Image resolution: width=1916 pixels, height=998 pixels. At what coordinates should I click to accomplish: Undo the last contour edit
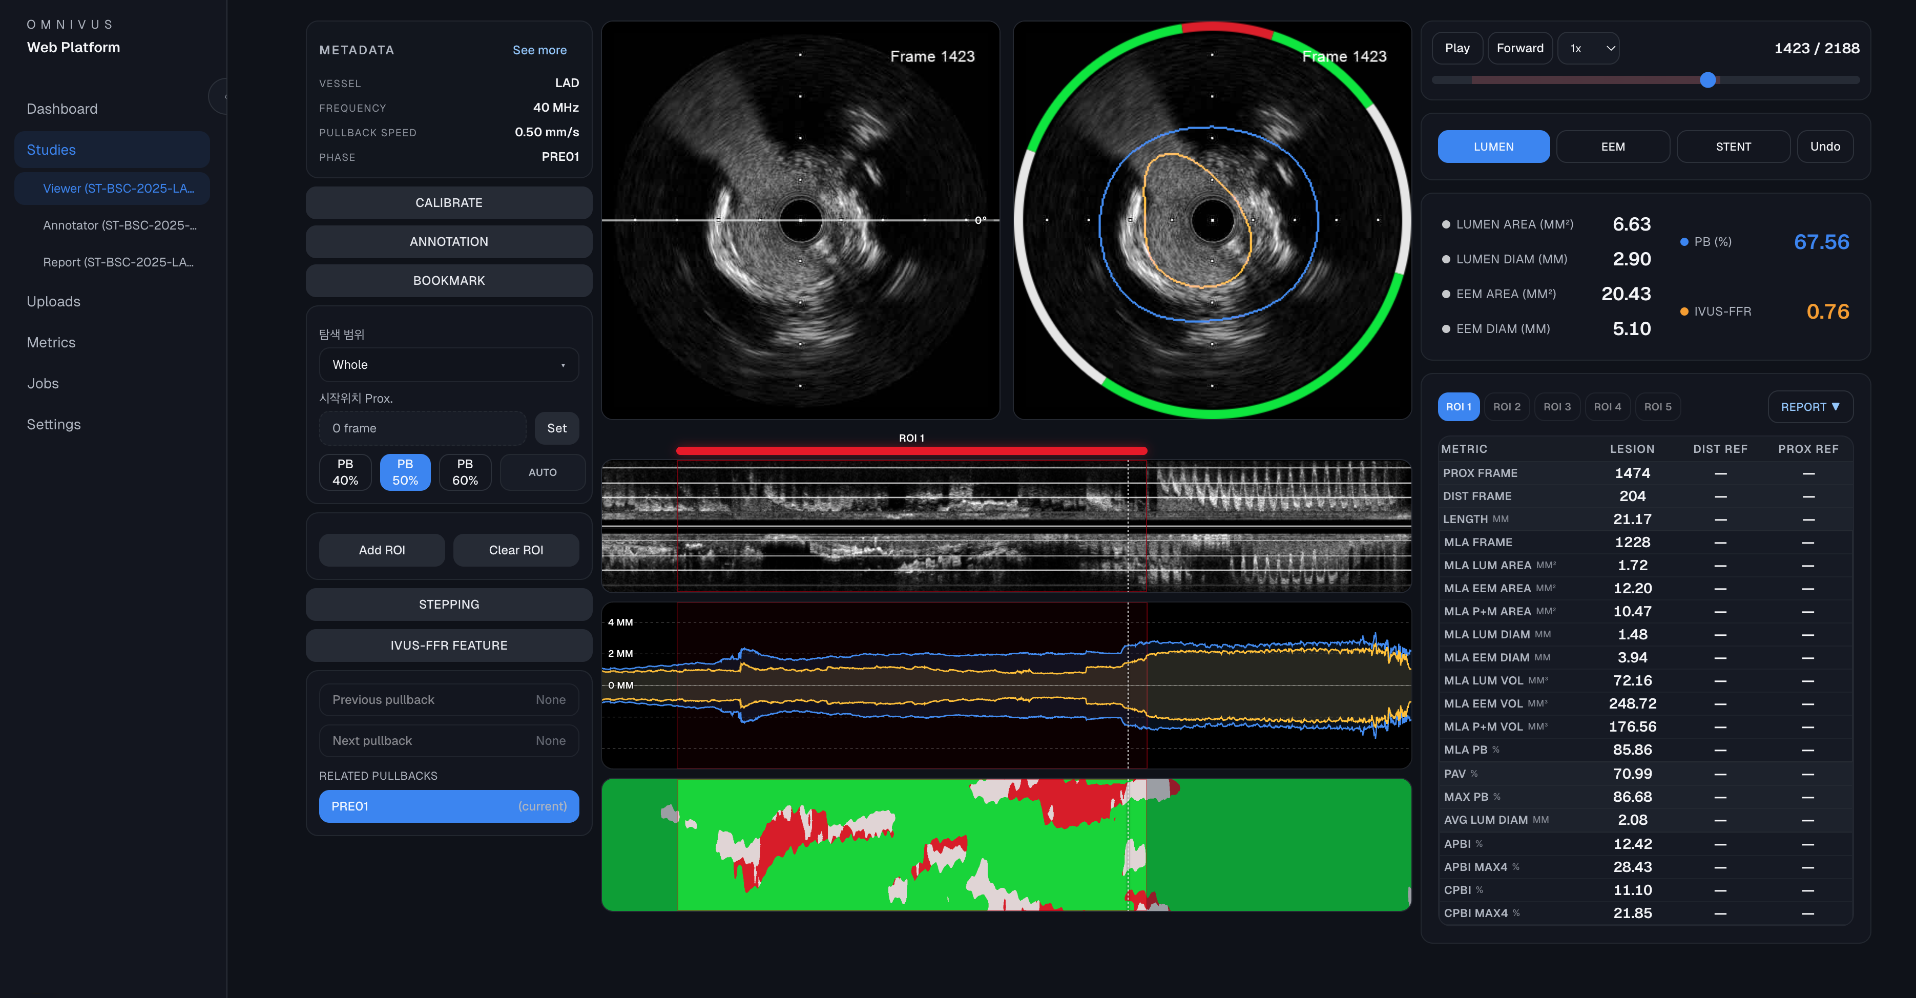pyautogui.click(x=1824, y=146)
